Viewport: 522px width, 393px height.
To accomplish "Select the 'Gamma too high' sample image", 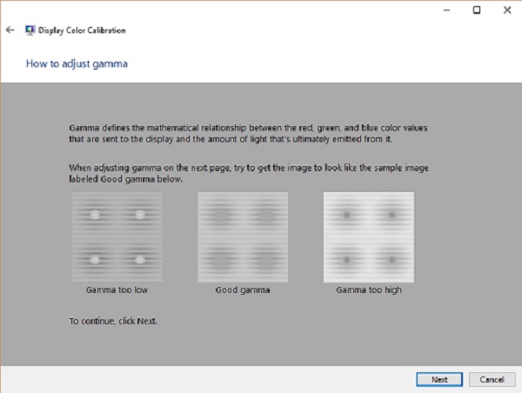I will (x=369, y=237).
